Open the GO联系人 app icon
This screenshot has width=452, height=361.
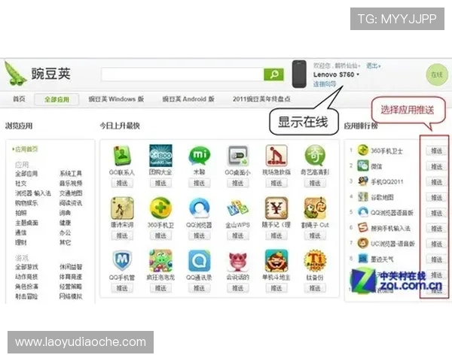tap(122, 156)
